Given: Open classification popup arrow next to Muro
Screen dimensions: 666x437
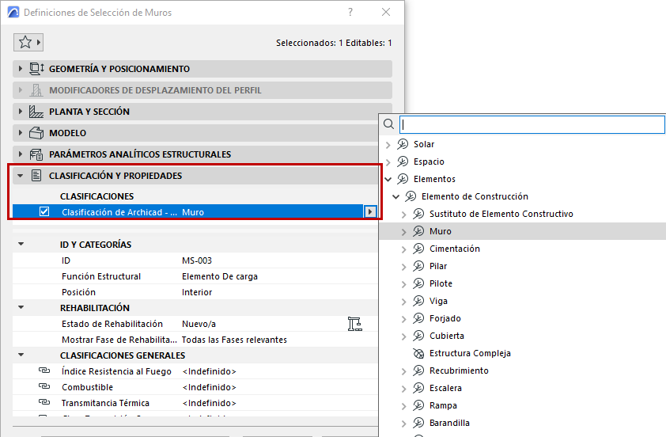Looking at the screenshot, I should (370, 211).
